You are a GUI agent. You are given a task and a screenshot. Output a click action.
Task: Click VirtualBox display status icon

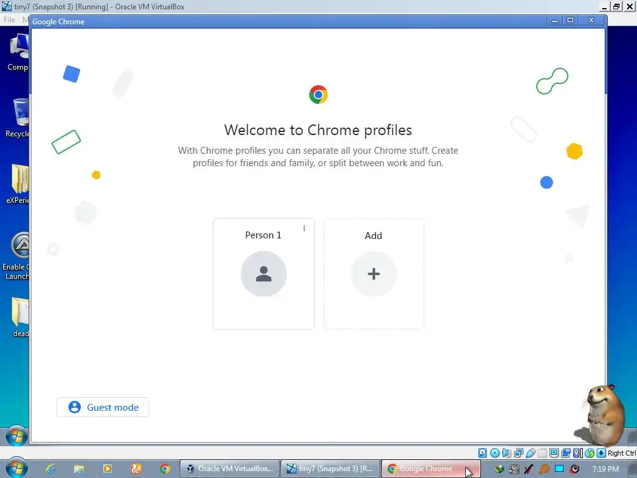554,453
